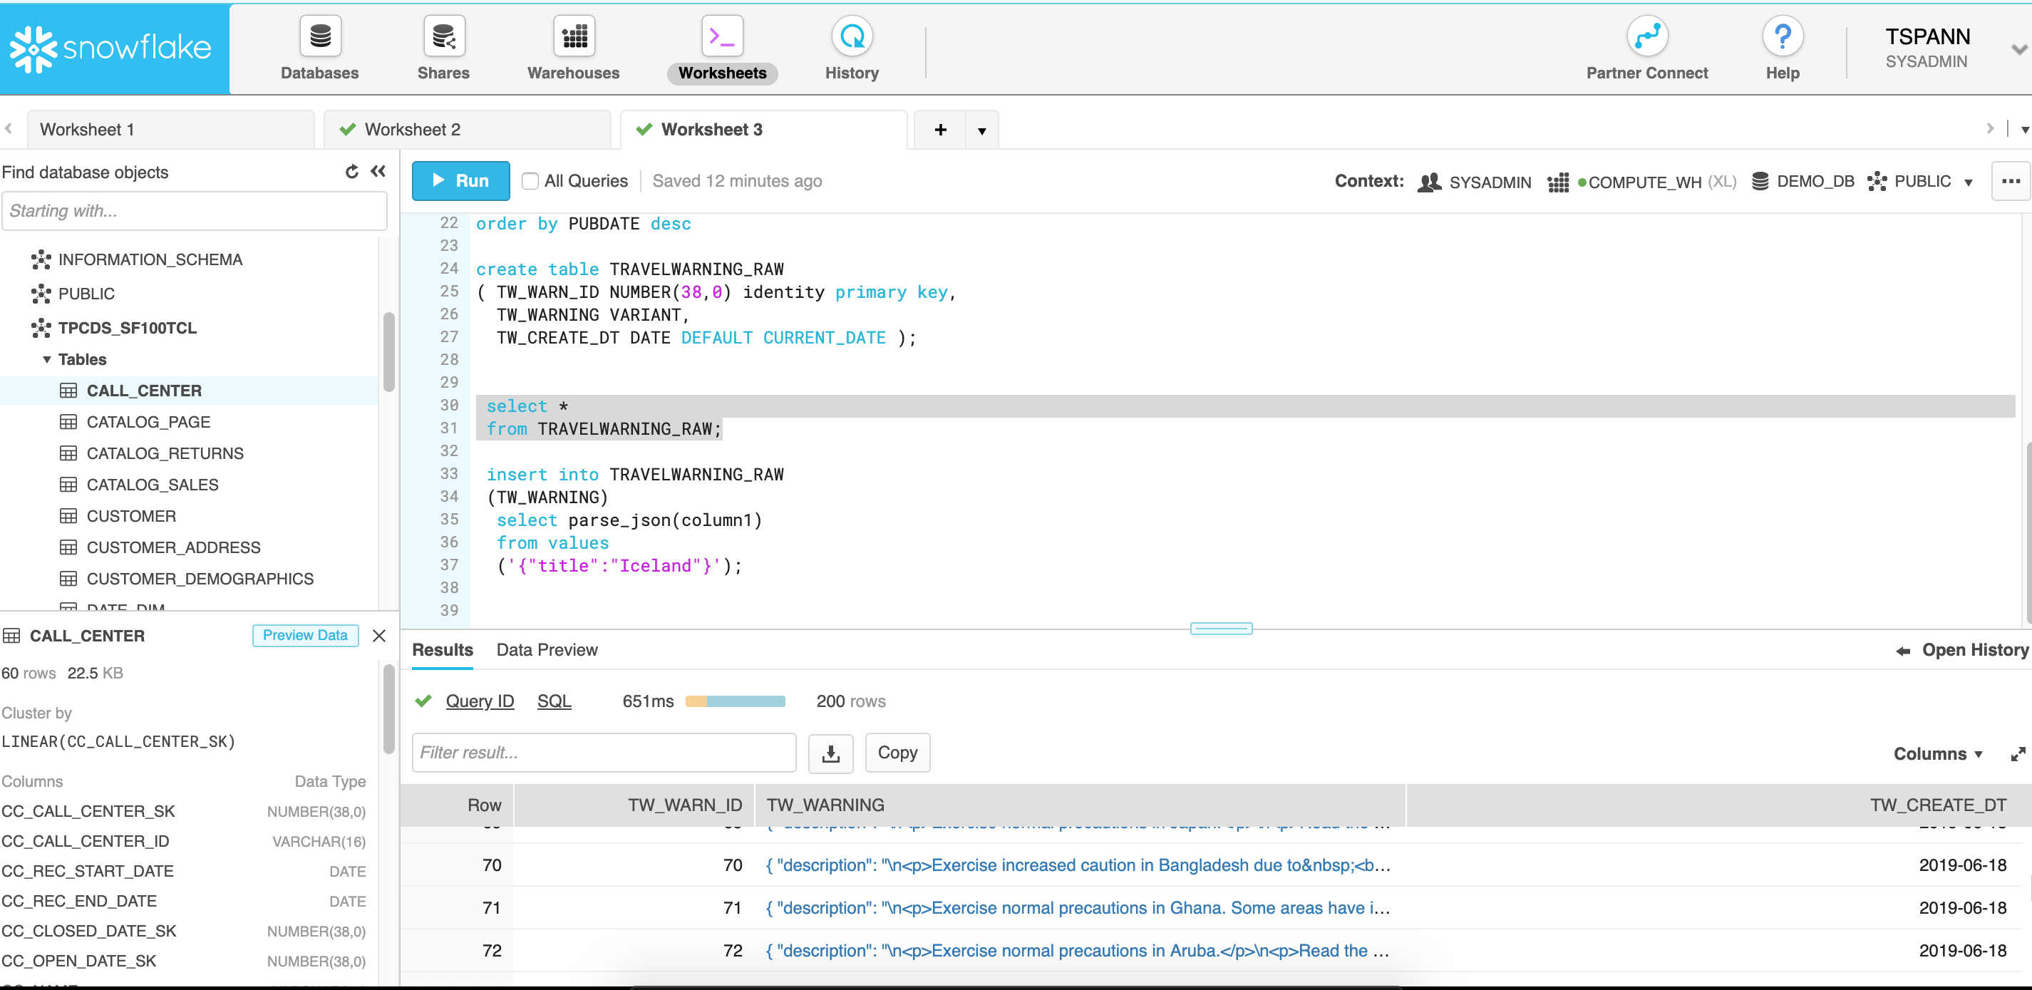Go to Warehouses page icon
Image resolution: width=2032 pixels, height=990 pixels.
574,36
